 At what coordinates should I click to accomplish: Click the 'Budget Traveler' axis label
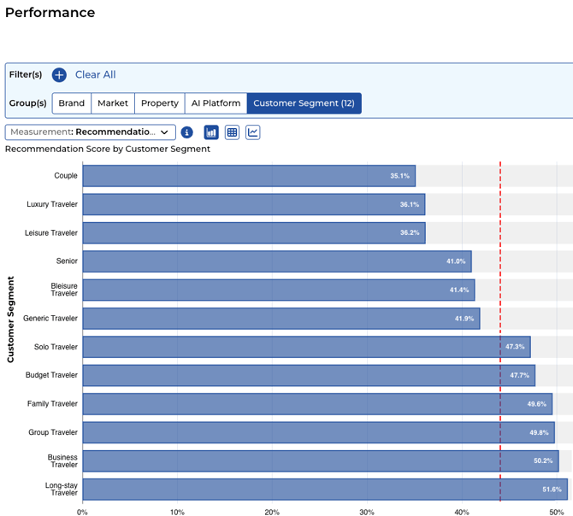coord(51,375)
